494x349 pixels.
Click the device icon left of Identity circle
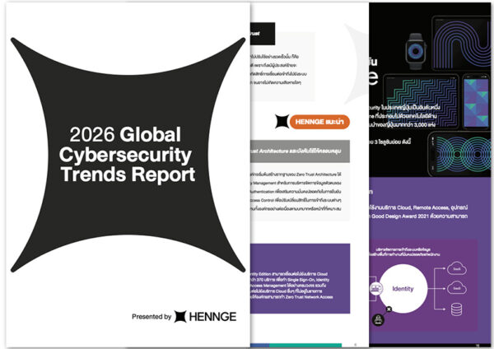point(376,288)
